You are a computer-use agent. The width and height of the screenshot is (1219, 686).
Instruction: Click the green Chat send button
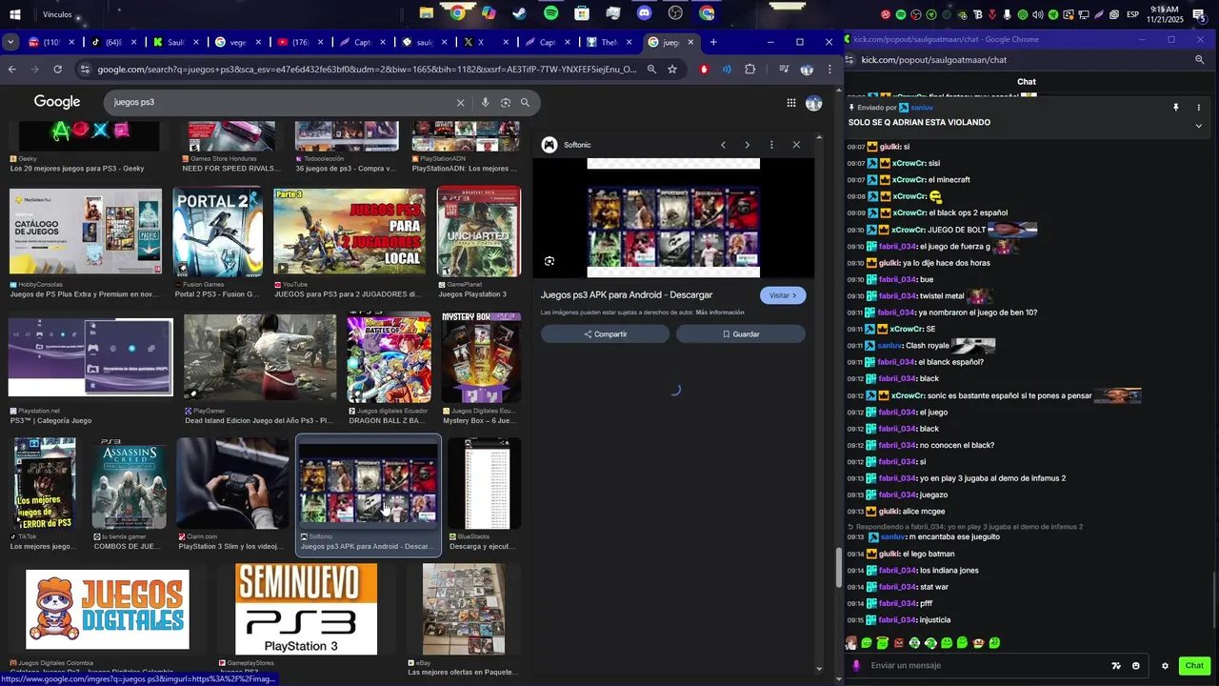[1194, 666]
